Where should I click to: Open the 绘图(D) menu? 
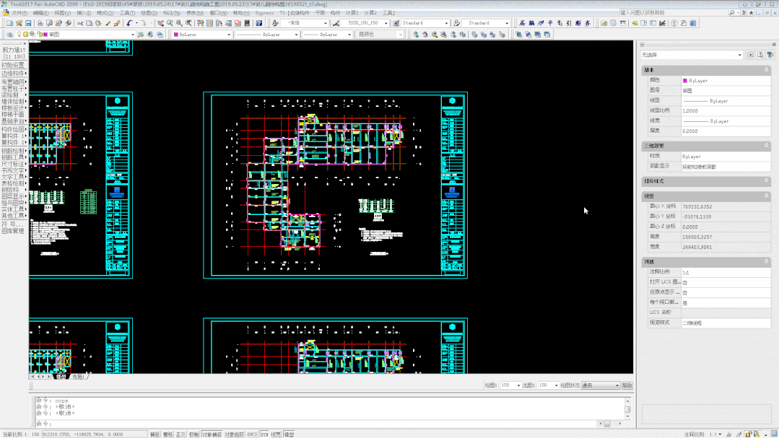(149, 13)
